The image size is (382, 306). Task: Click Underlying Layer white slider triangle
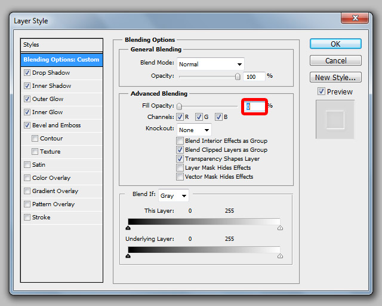(280, 256)
